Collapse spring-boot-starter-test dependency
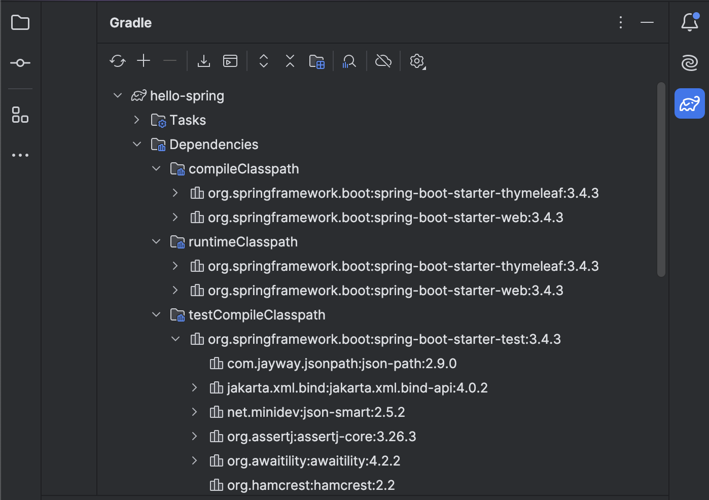This screenshot has height=500, width=709. click(175, 339)
